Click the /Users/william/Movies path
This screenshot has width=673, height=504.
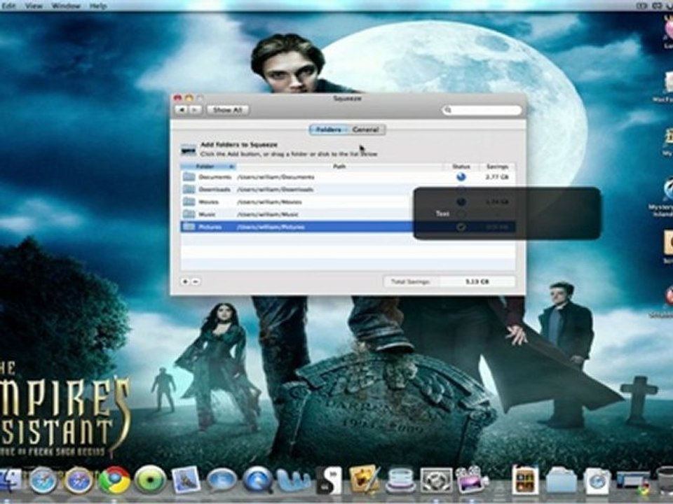coord(269,202)
